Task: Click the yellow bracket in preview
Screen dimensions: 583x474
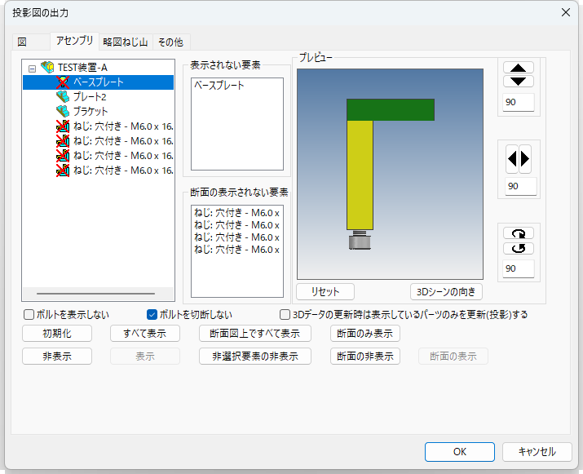Action: pyautogui.click(x=360, y=175)
